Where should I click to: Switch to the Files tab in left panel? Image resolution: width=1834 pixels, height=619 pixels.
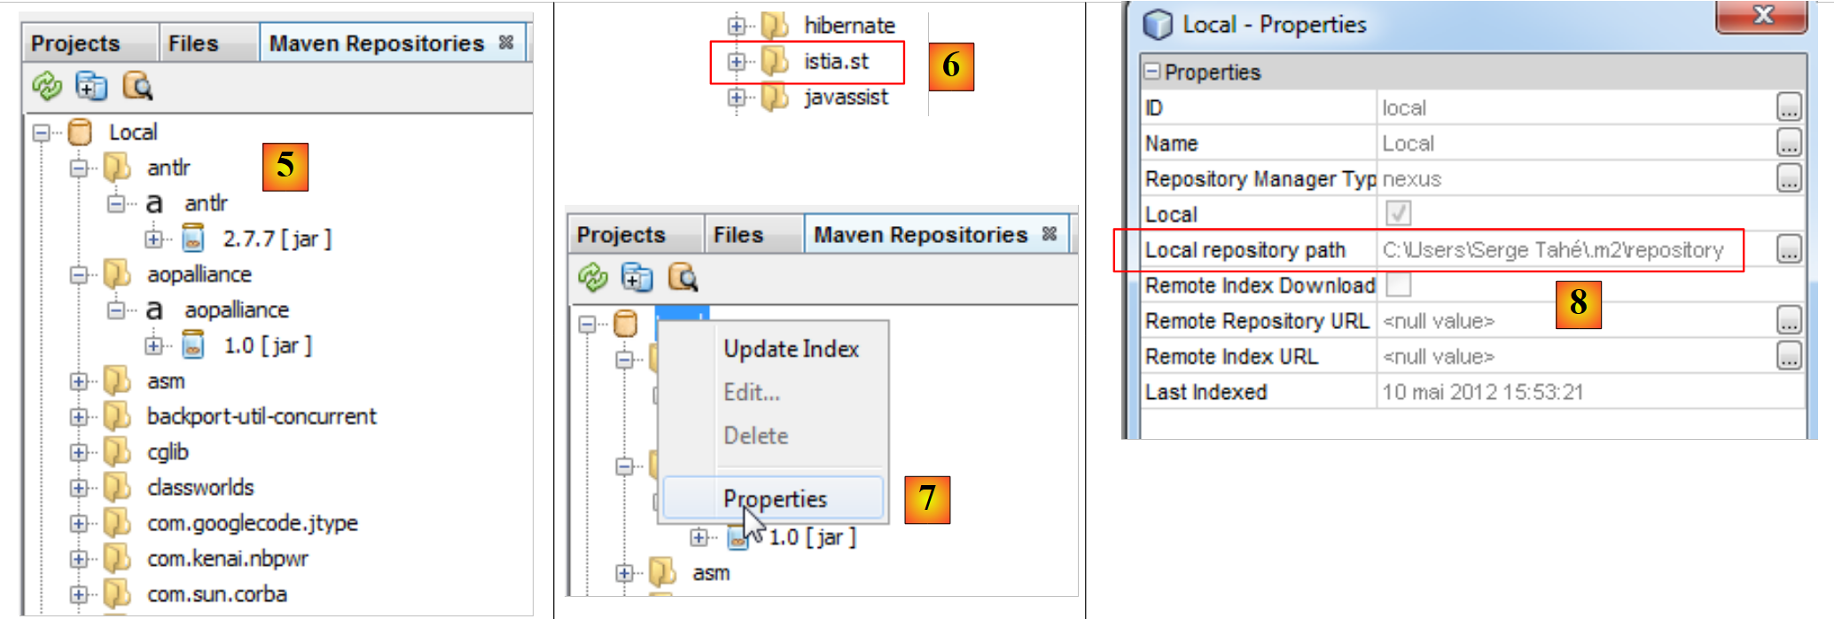(193, 43)
